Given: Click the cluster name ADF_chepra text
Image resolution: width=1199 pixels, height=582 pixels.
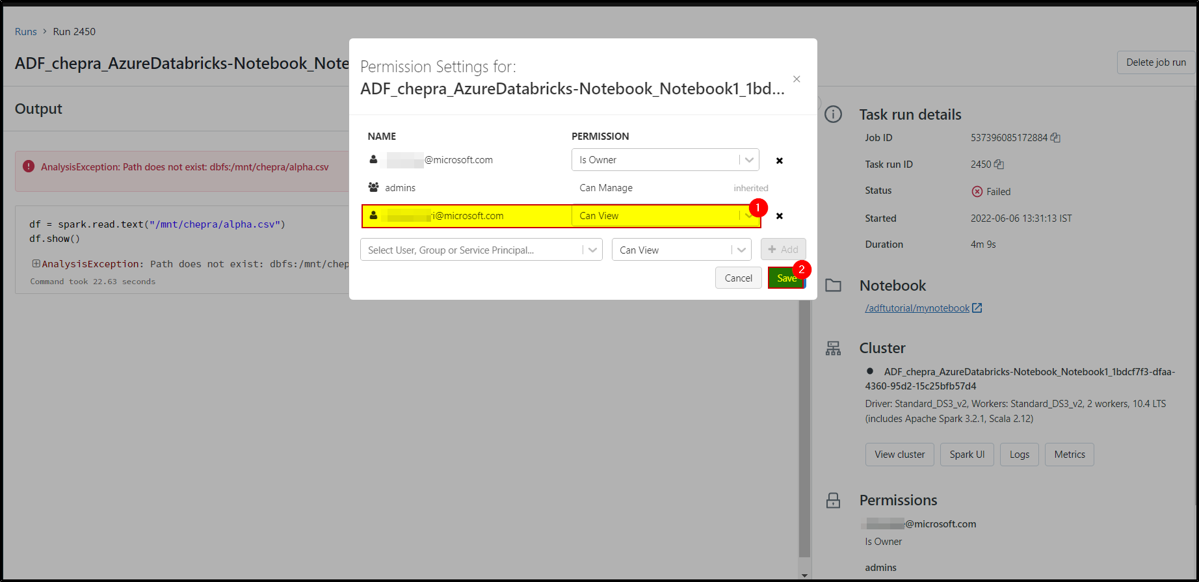Looking at the screenshot, I should tap(1020, 379).
